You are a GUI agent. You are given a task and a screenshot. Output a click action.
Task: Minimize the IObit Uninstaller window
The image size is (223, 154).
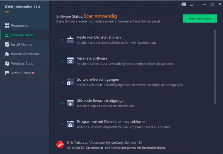(204, 4)
